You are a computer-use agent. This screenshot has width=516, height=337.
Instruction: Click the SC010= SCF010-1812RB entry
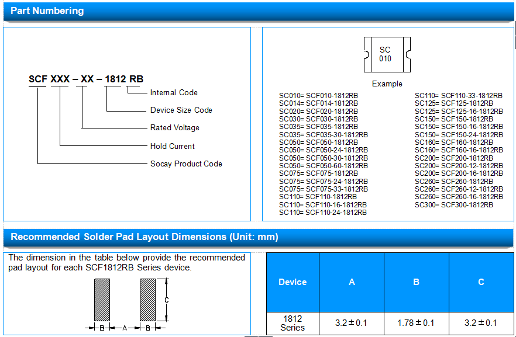(x=318, y=96)
